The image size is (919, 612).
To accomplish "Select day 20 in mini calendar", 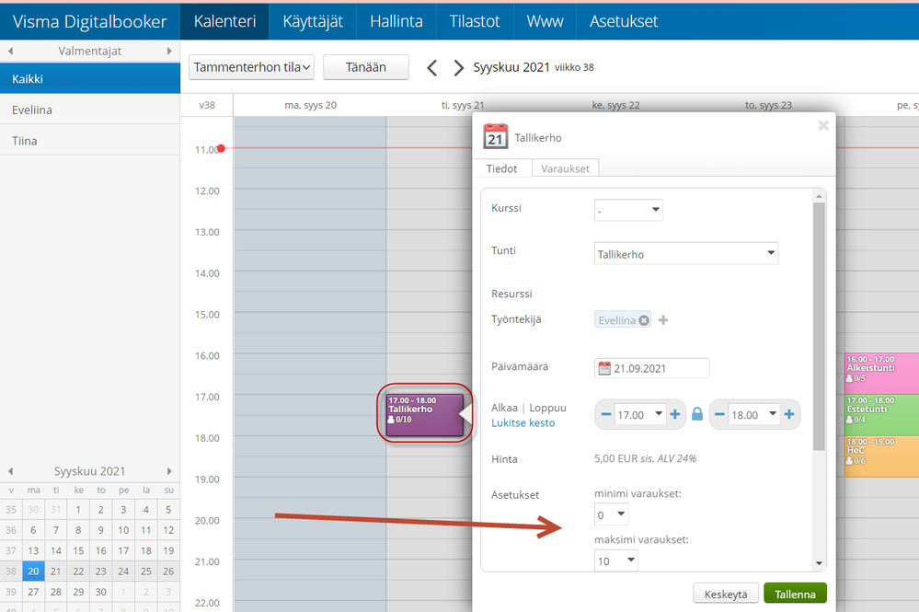I will (33, 571).
